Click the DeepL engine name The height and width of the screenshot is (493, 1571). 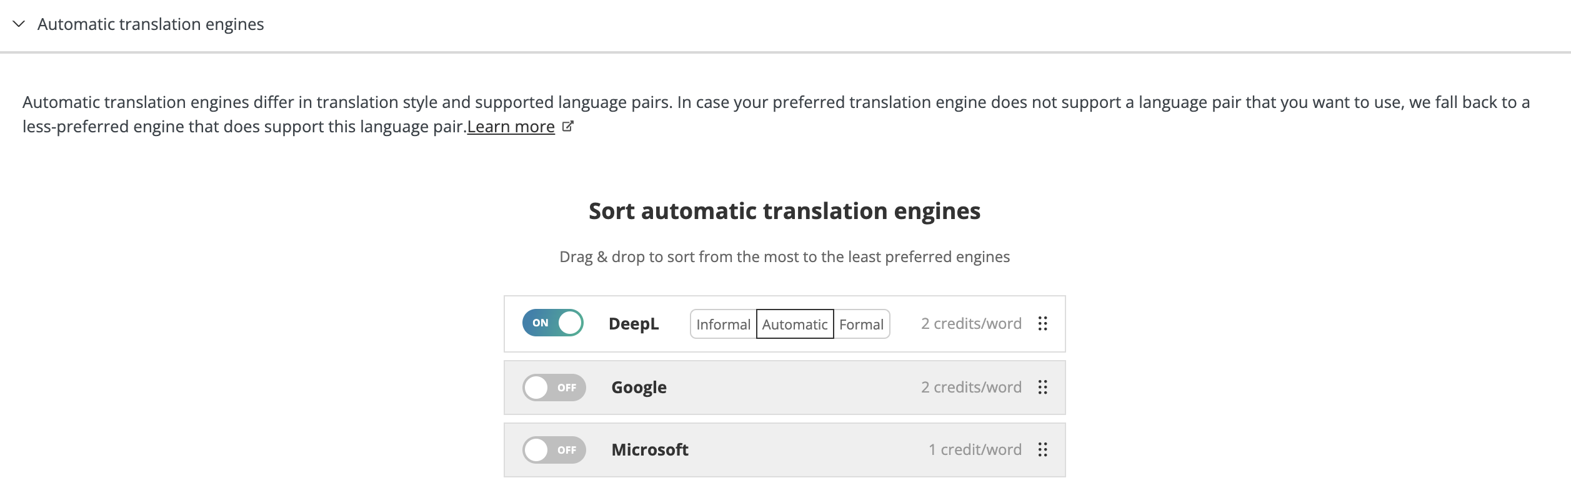pyautogui.click(x=634, y=324)
